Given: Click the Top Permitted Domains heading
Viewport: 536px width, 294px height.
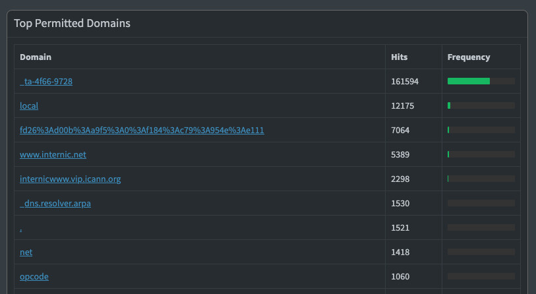Looking at the screenshot, I should point(72,23).
